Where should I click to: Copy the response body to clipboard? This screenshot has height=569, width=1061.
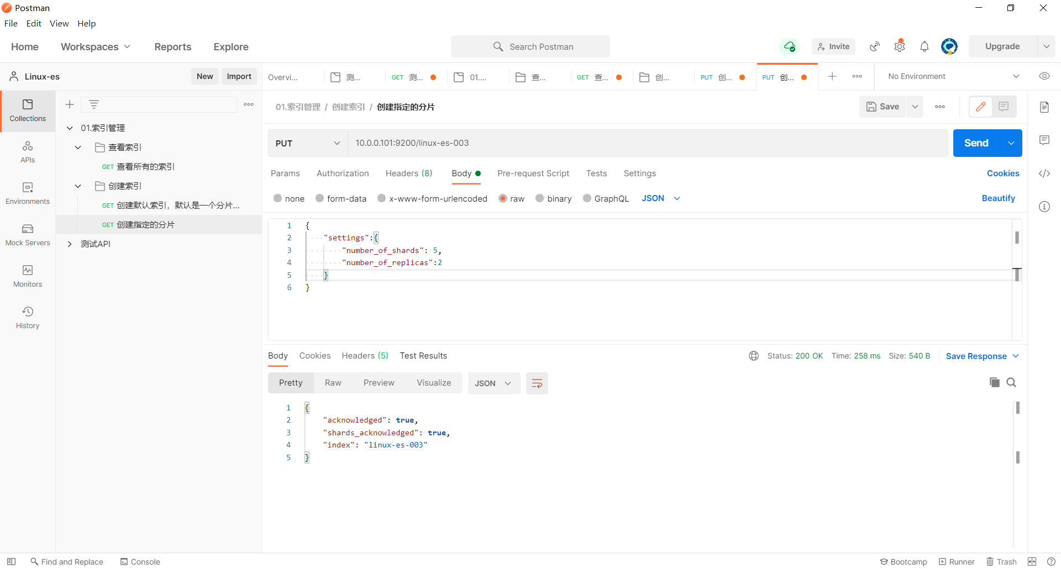click(x=995, y=382)
